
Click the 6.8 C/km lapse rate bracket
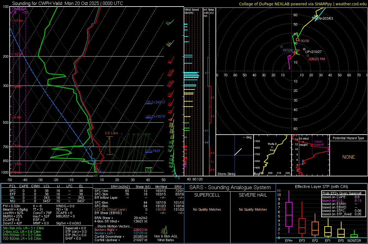(x=109, y=146)
